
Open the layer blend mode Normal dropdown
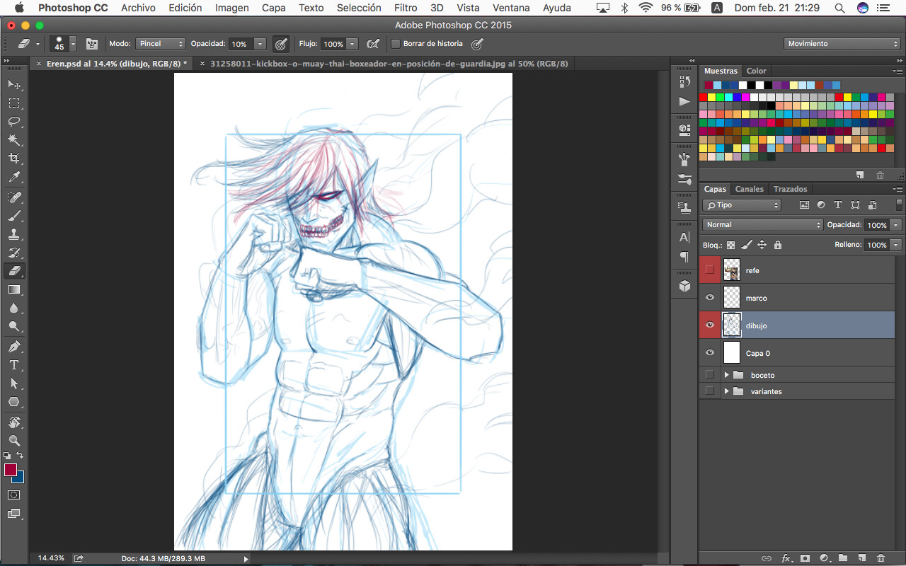tap(763, 225)
